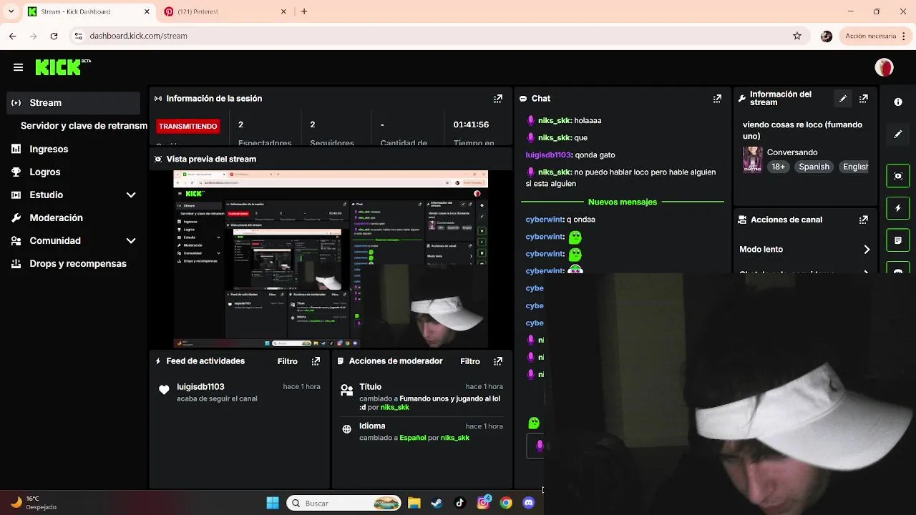Open the emote picker in chat
This screenshot has height=515, width=916.
533,423
